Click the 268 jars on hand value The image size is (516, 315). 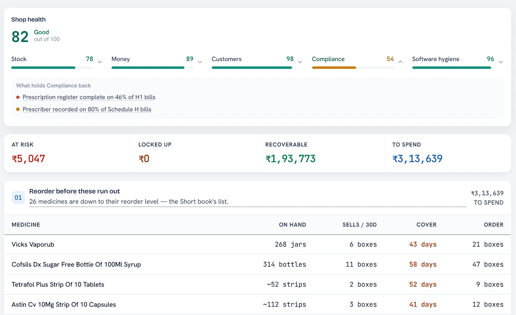(291, 244)
